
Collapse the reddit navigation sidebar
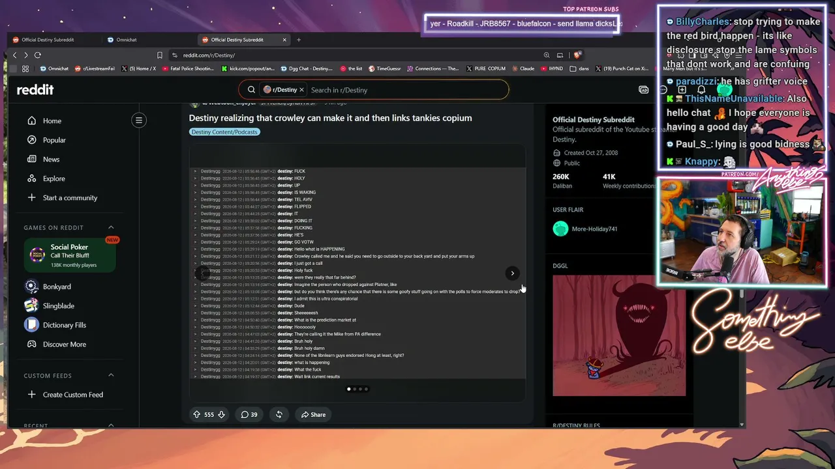click(139, 120)
